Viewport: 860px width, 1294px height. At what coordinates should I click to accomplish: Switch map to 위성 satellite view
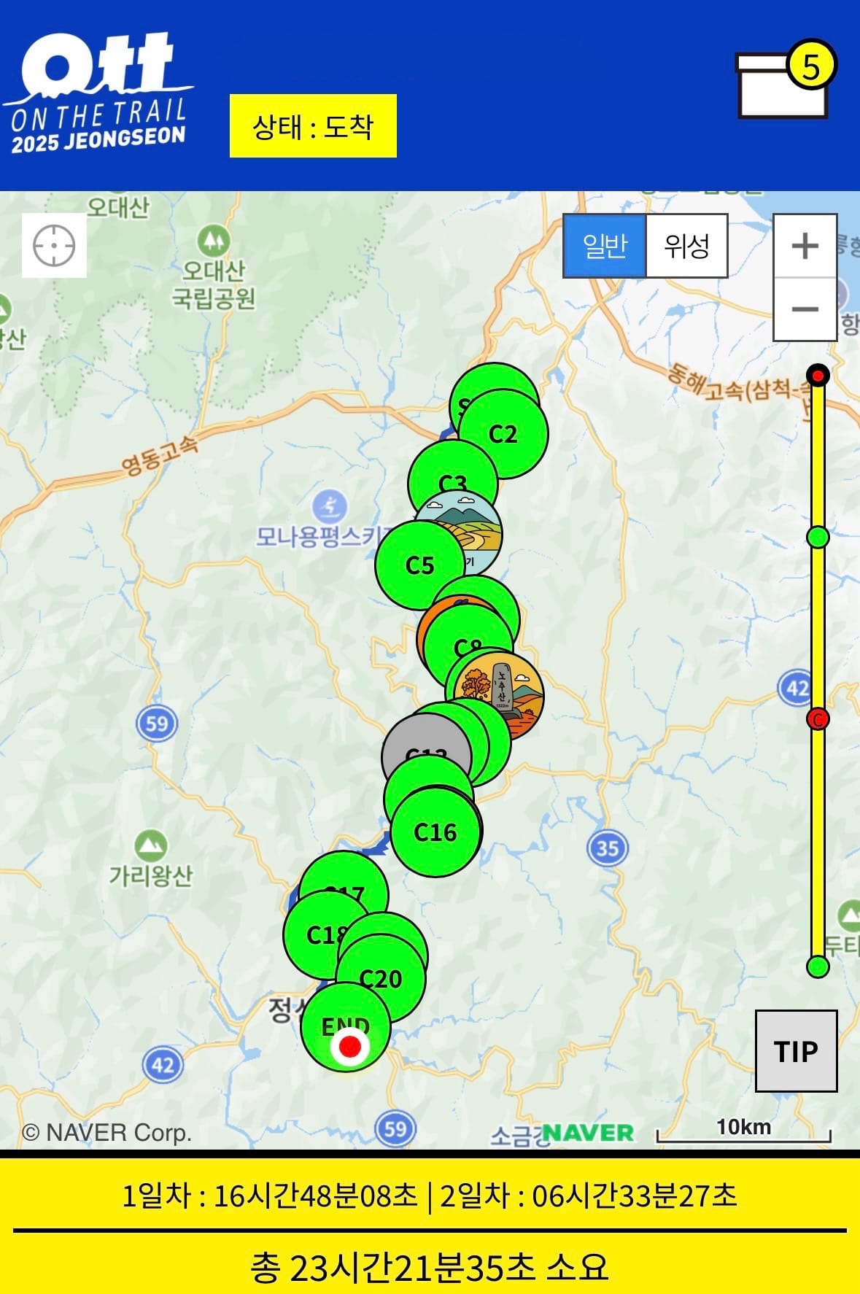click(686, 246)
